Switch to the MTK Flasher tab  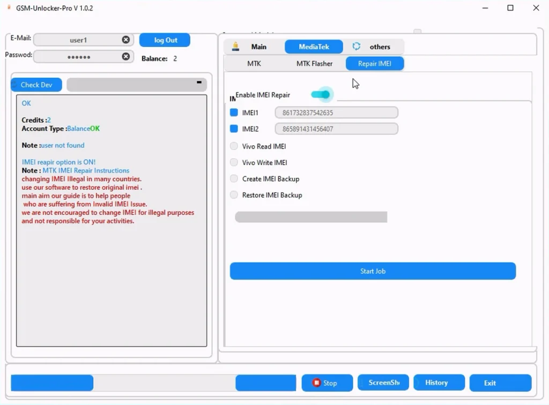coord(314,64)
